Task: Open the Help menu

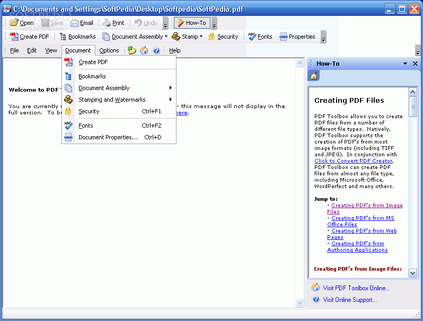Action: [x=175, y=50]
